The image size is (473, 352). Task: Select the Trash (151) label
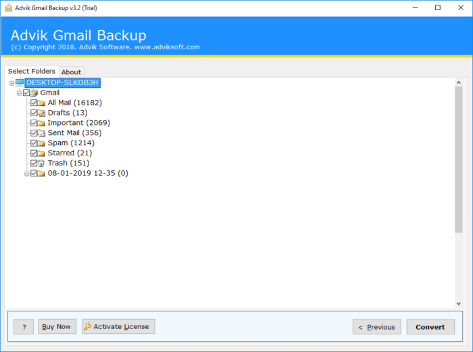coord(68,164)
